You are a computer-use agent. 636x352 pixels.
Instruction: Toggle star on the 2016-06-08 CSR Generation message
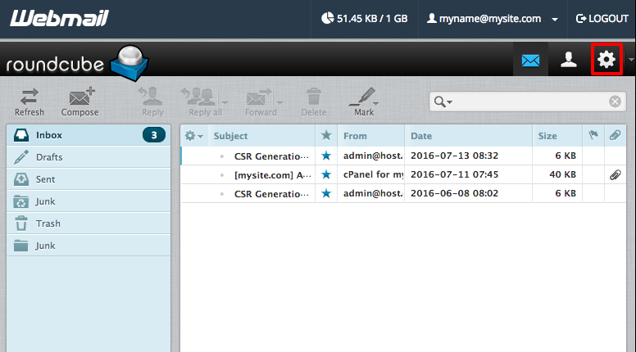(x=326, y=193)
